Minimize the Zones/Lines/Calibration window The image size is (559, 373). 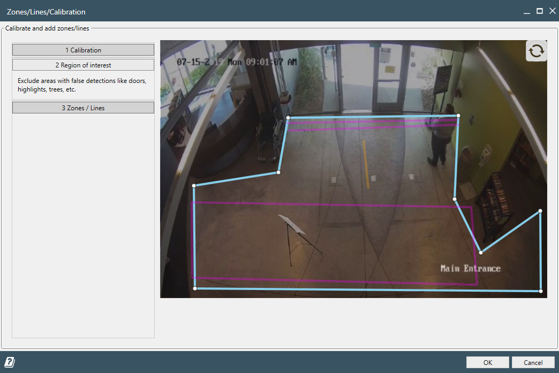527,11
